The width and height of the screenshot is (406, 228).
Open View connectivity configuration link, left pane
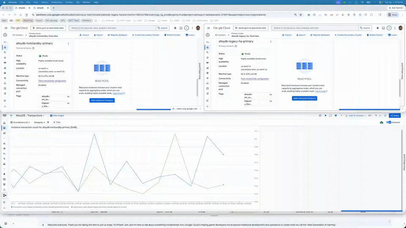click(52, 81)
